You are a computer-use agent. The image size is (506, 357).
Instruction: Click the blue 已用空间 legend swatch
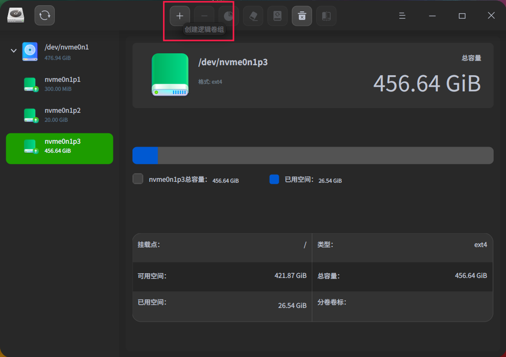point(274,179)
